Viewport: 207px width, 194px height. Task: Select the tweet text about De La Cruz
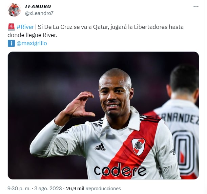96,31
